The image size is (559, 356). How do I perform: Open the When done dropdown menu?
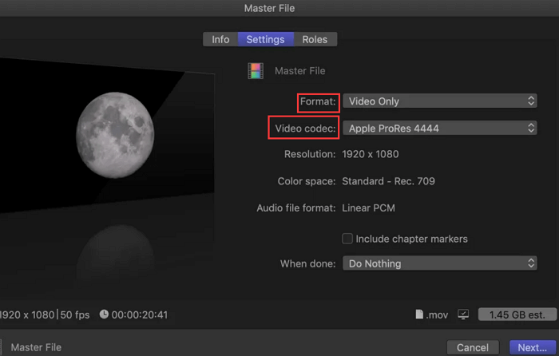click(x=439, y=263)
